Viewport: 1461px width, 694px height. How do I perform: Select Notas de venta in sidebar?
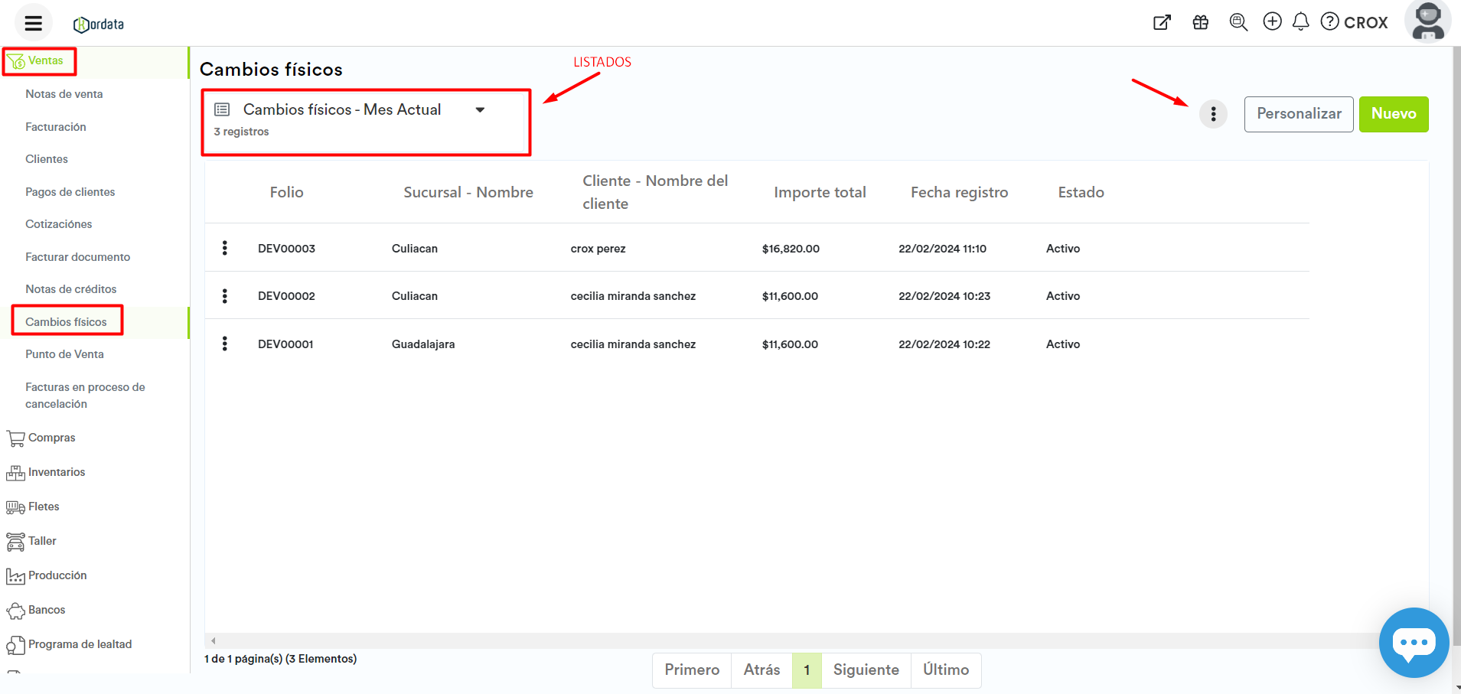coord(64,94)
